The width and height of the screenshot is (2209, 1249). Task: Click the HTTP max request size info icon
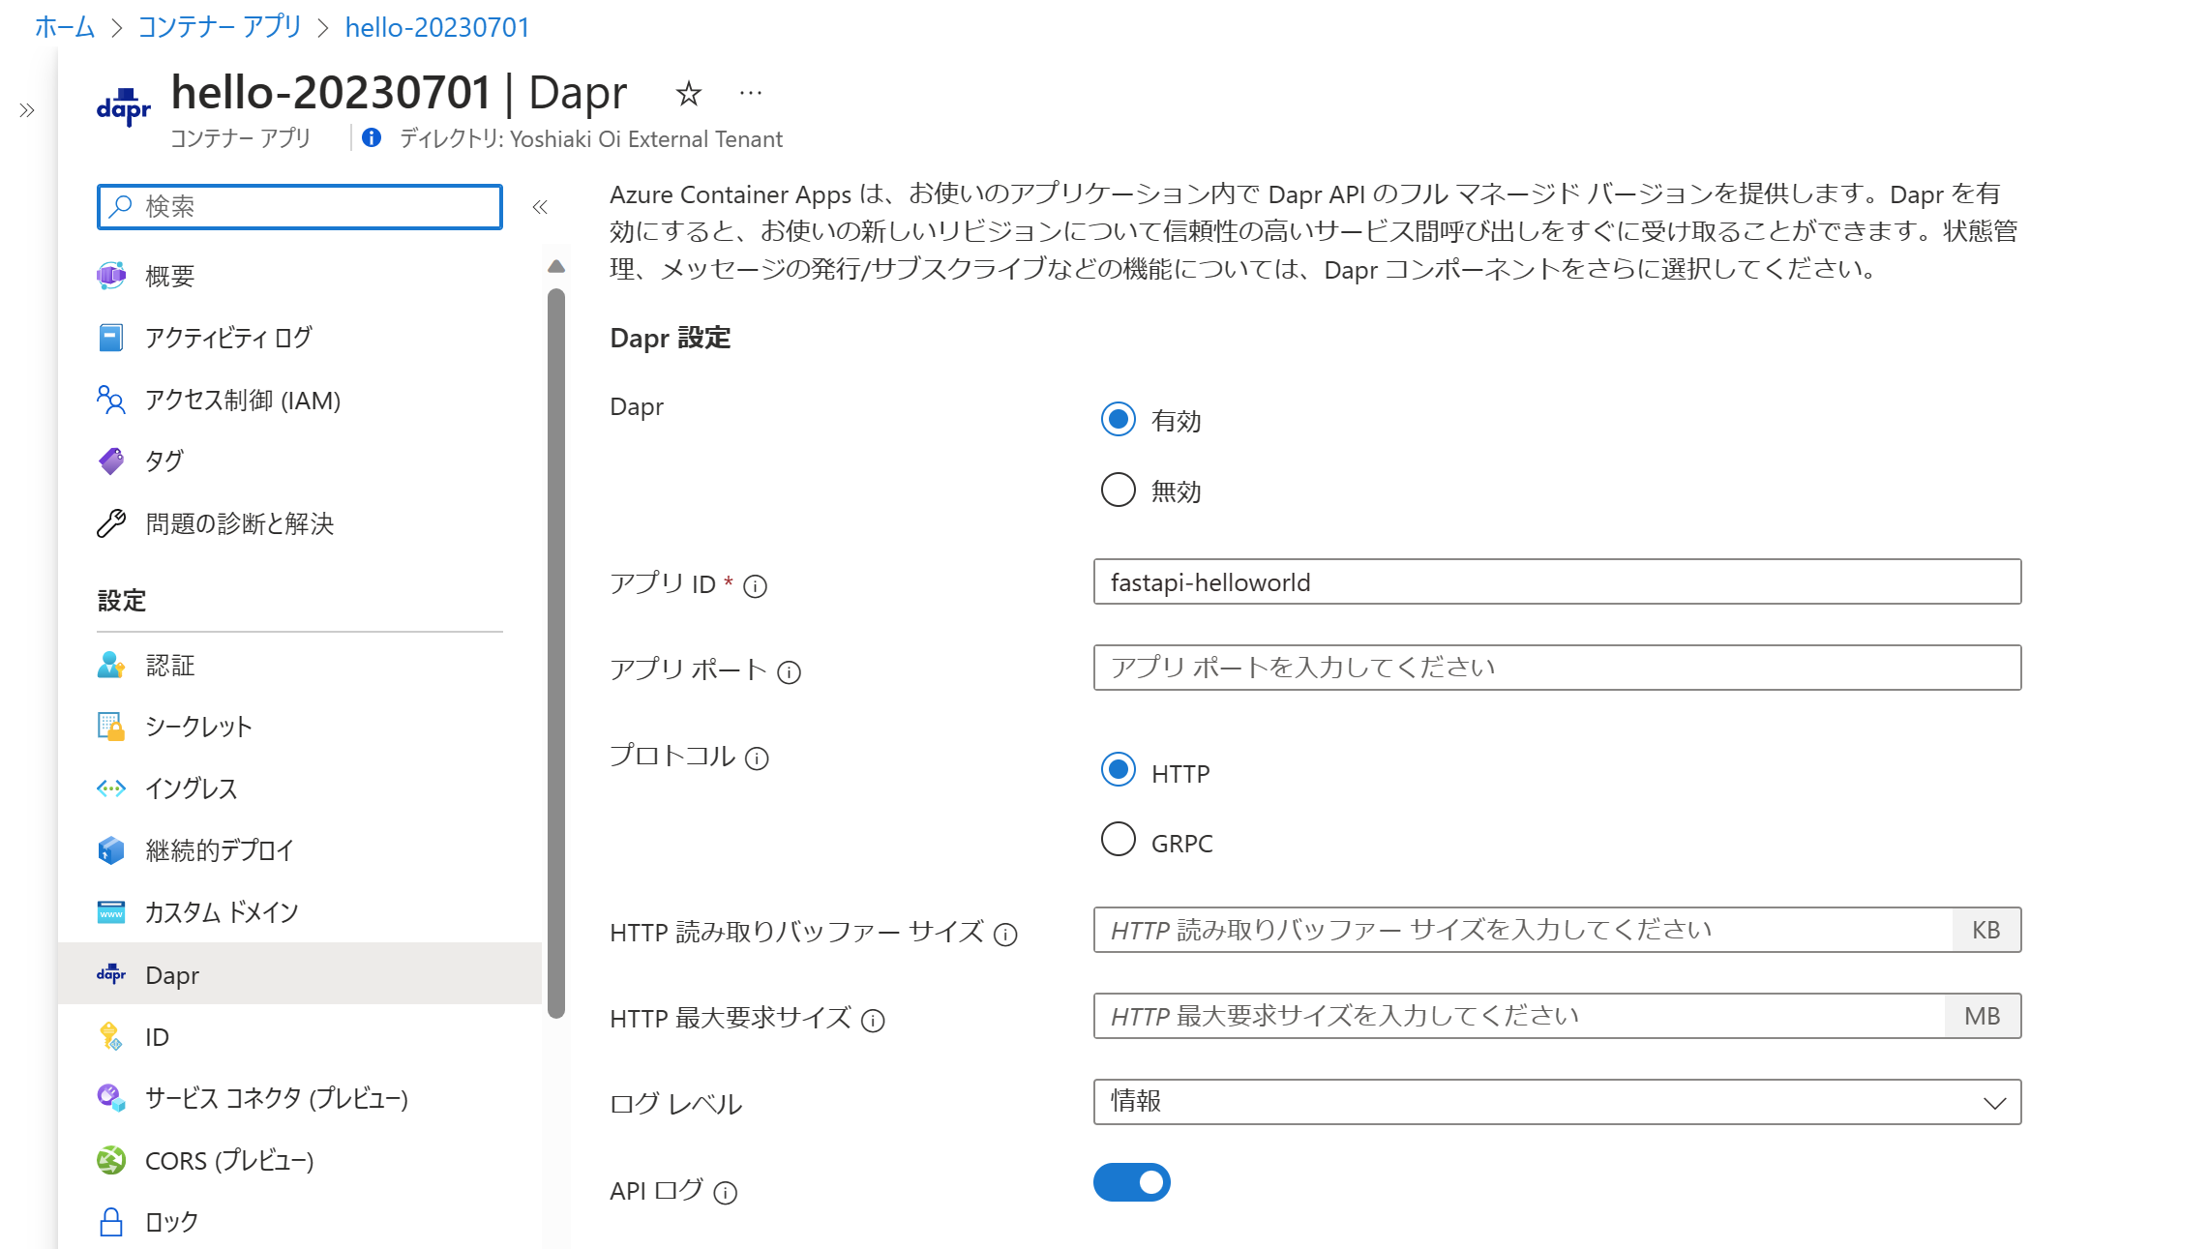tap(873, 1021)
